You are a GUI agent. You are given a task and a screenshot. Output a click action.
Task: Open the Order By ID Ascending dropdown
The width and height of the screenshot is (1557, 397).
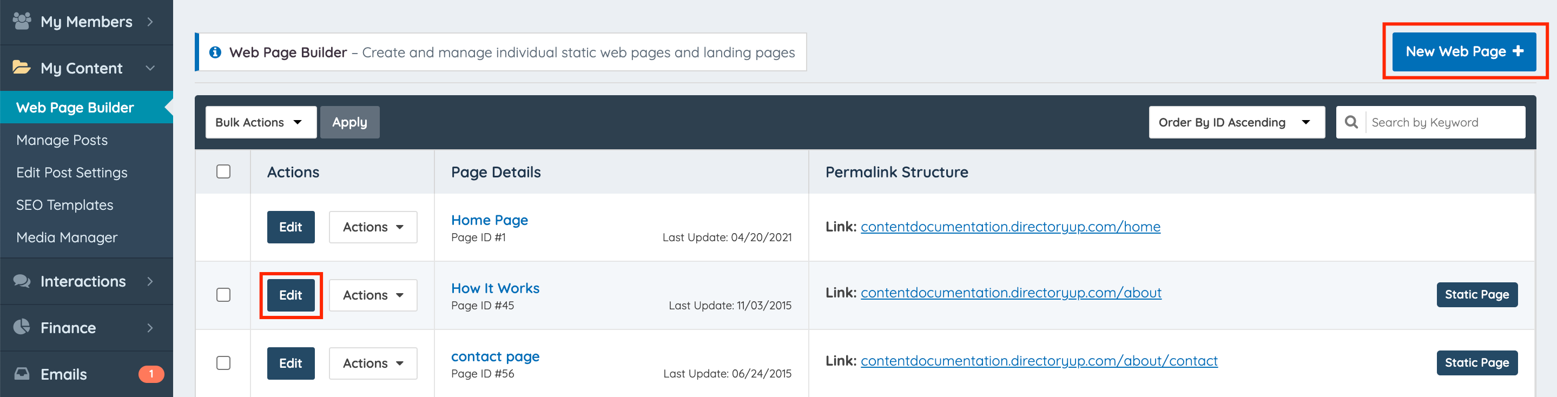[x=1236, y=122]
